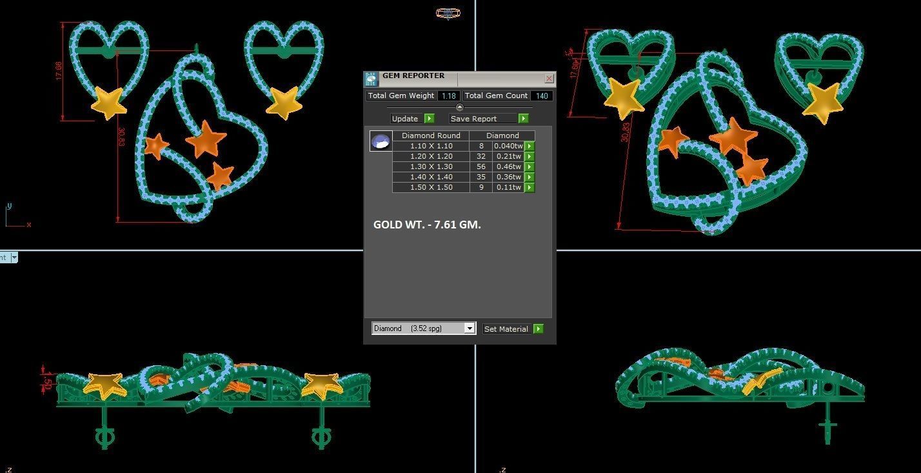Click the round diamond gem thumbnail
This screenshot has height=473, width=921.
[x=381, y=141]
